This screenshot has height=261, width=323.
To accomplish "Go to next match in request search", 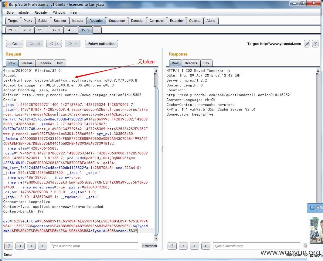I will [x=42, y=246].
